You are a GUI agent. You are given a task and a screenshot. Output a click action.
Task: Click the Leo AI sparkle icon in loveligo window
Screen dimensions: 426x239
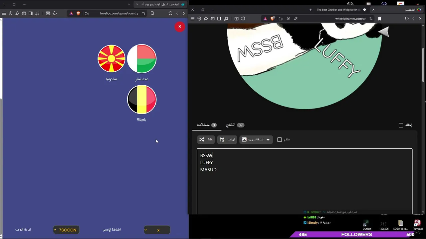coord(17,13)
